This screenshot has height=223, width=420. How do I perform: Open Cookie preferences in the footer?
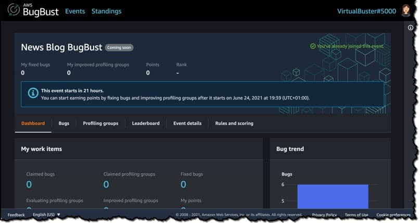click(x=393, y=215)
